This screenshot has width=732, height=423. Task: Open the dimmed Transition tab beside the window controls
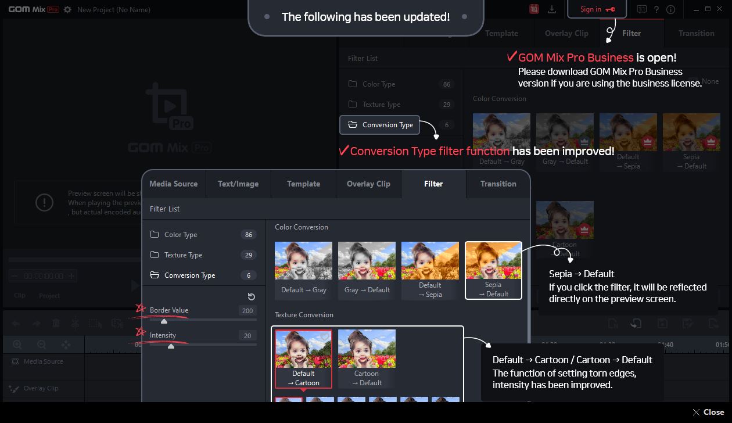pyautogui.click(x=696, y=33)
